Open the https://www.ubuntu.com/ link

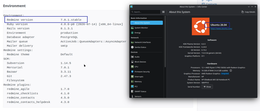tap(221, 29)
